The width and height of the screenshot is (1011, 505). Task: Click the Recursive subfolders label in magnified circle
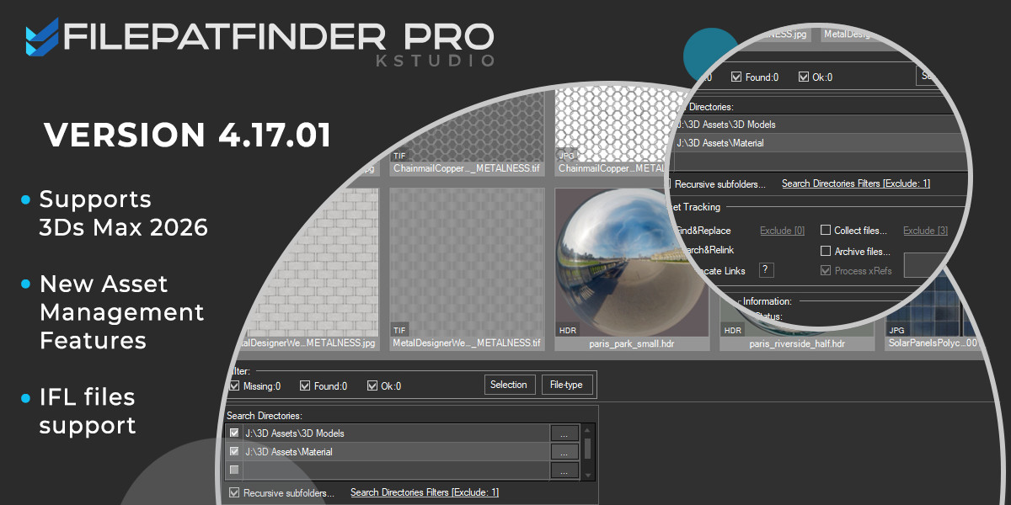coord(720,183)
